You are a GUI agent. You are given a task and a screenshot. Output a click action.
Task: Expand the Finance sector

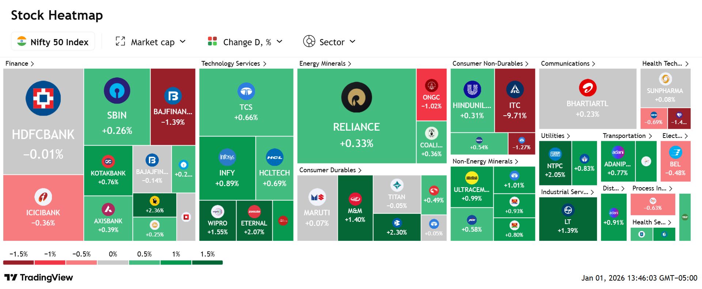(x=20, y=63)
